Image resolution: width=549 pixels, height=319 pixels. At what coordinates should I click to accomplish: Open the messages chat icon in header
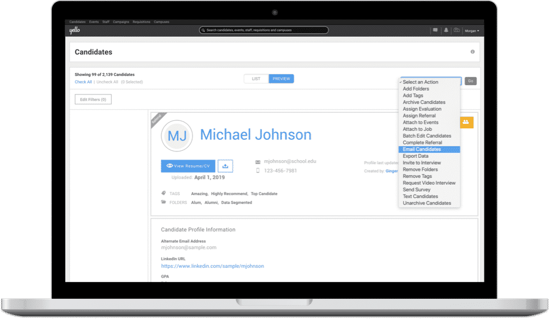coord(435,30)
